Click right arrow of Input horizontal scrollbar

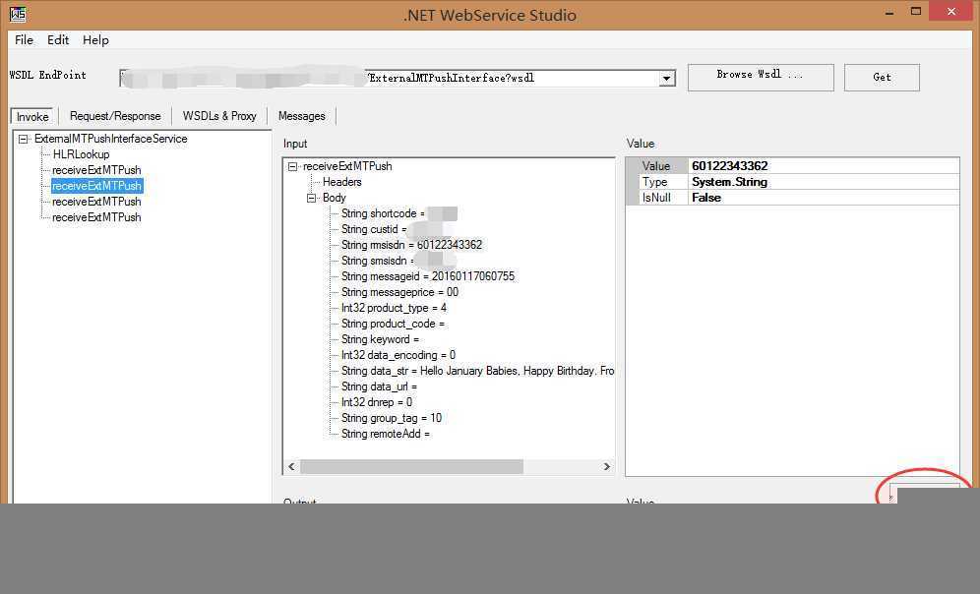coord(606,466)
